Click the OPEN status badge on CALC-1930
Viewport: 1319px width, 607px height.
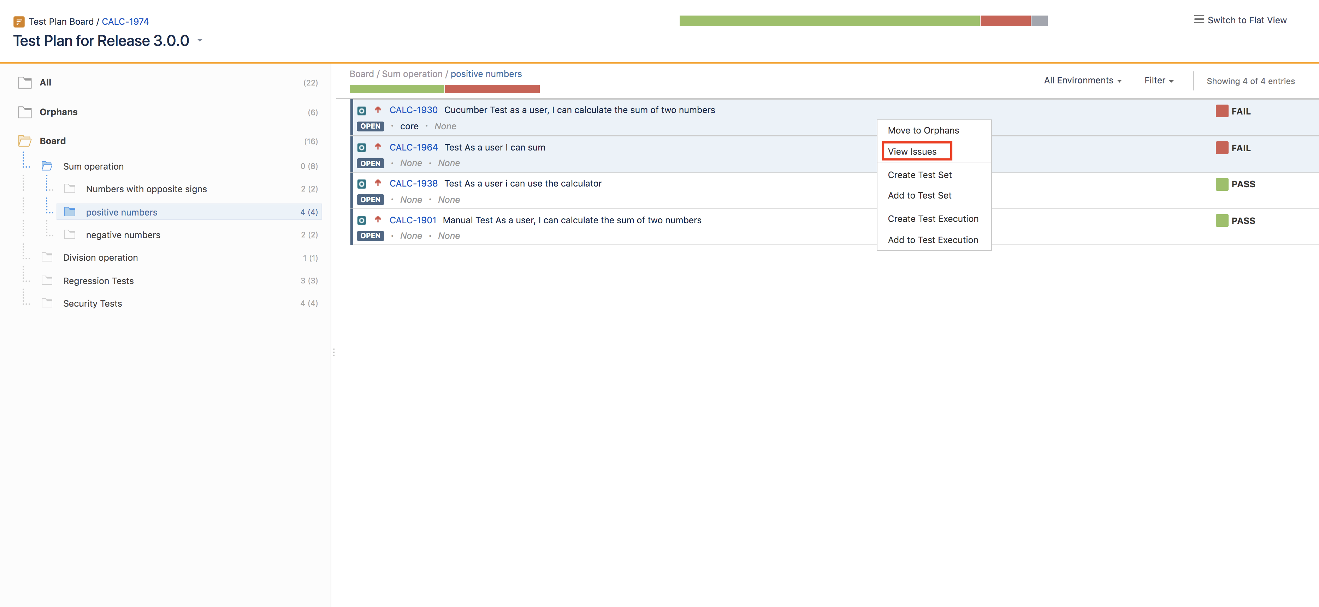pyautogui.click(x=370, y=126)
